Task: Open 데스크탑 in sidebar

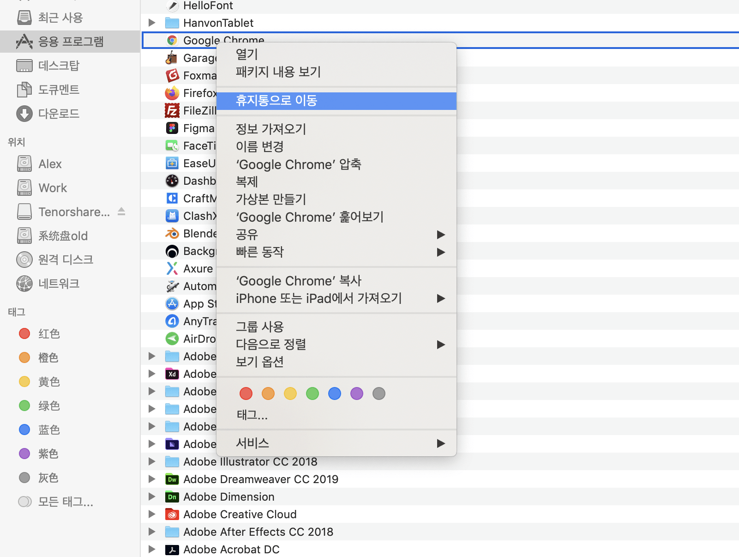Action: [70, 66]
